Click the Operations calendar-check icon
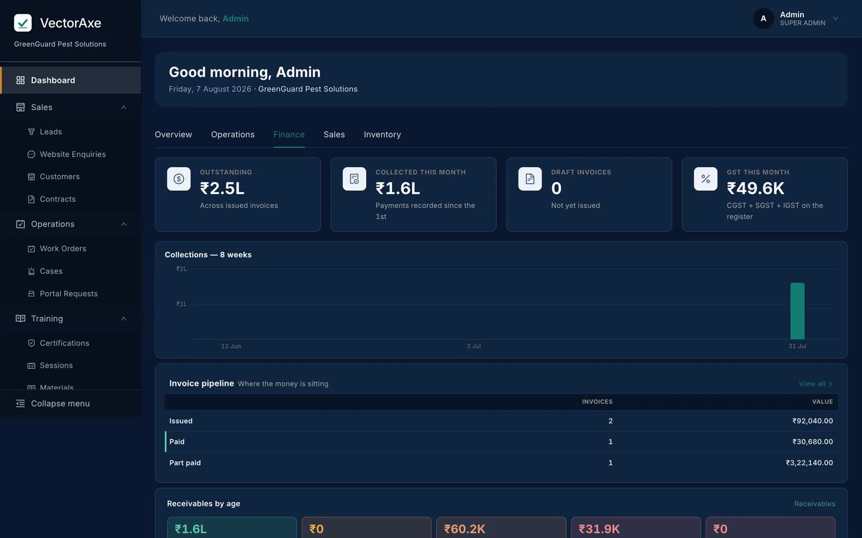The height and width of the screenshot is (538, 862). tap(20, 224)
